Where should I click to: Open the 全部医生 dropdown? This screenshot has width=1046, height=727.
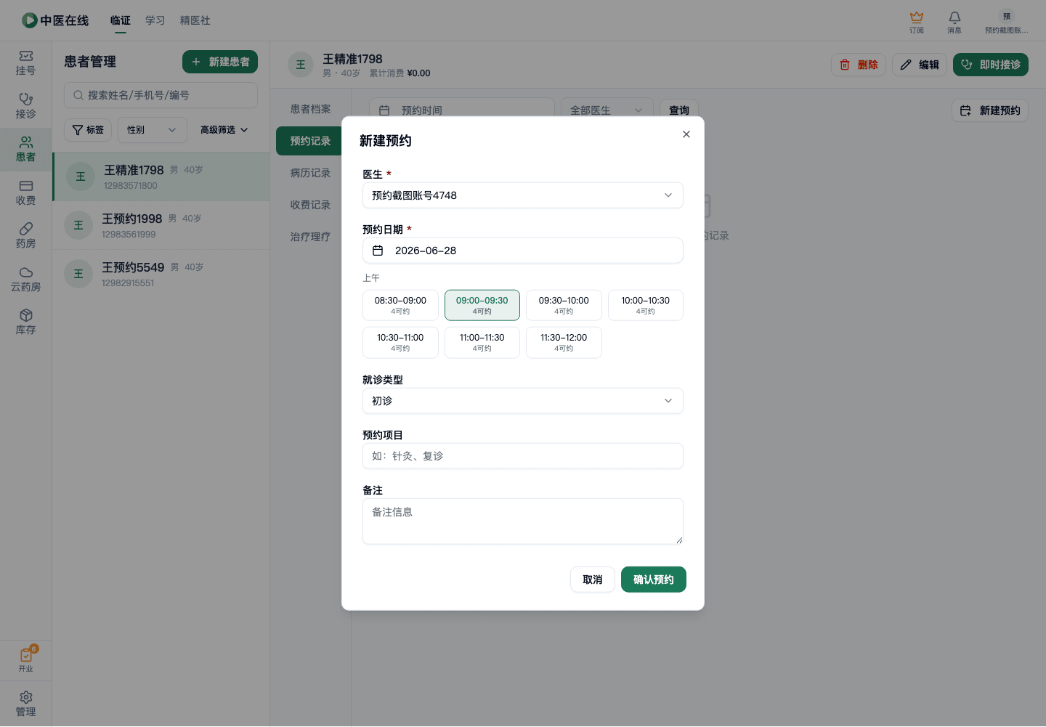pyautogui.click(x=606, y=110)
